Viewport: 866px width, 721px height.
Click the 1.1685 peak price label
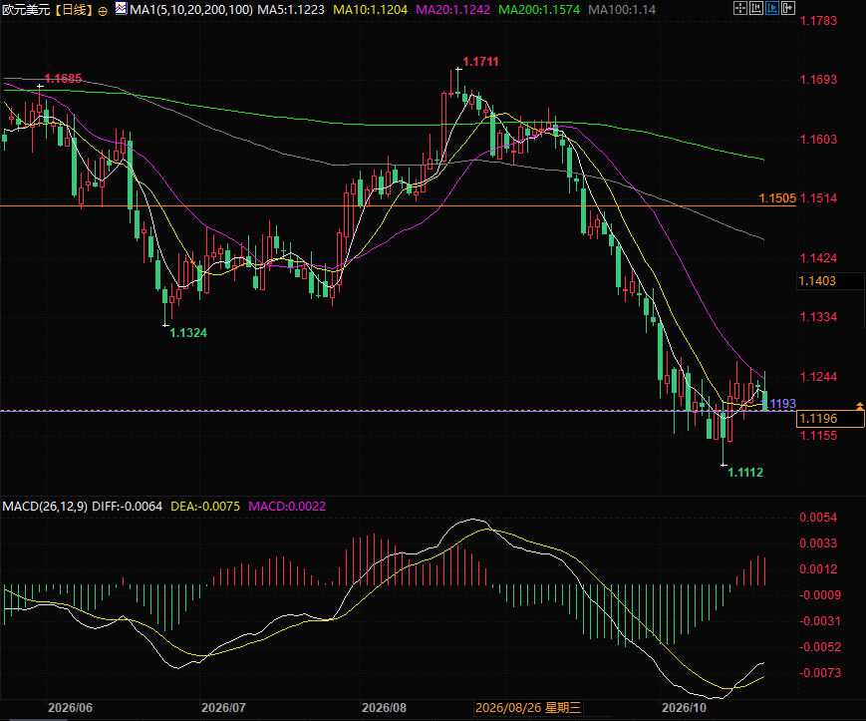[x=63, y=79]
